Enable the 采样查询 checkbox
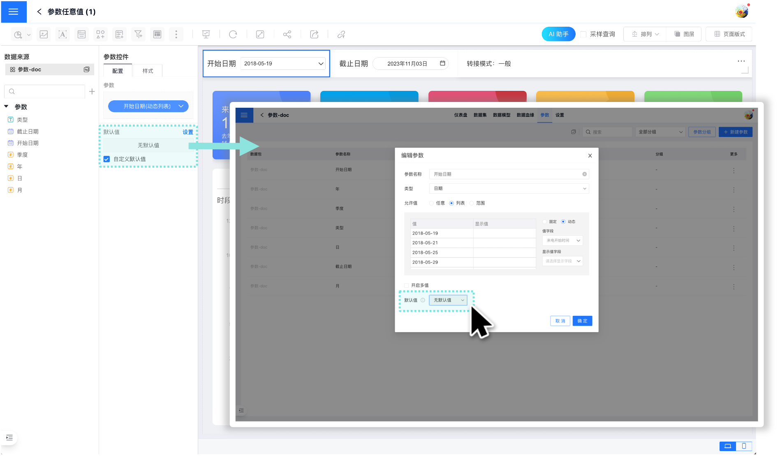Image resolution: width=780 pixels, height=456 pixels. pyautogui.click(x=583, y=34)
